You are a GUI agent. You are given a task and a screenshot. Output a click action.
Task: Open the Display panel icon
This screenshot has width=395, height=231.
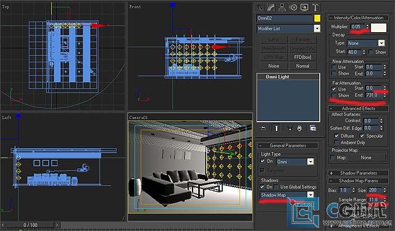pos(304,7)
